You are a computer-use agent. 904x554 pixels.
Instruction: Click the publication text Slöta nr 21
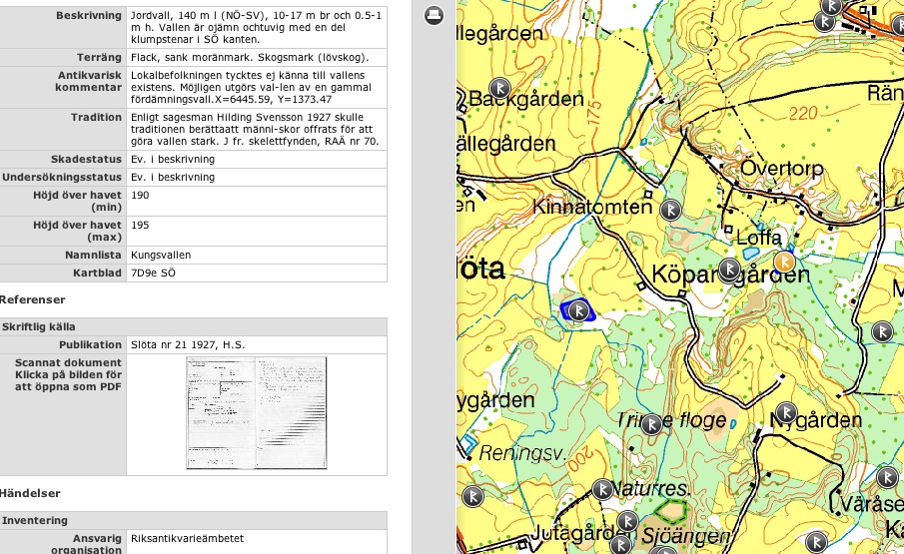(188, 344)
